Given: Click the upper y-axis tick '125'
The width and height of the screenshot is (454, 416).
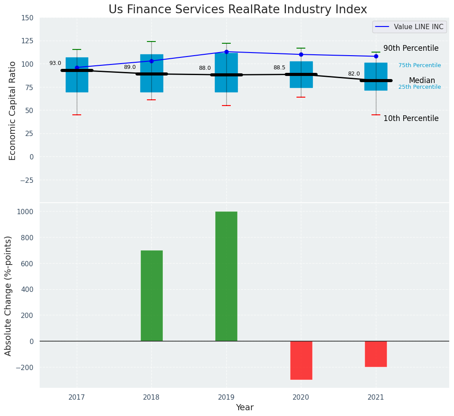Looking at the screenshot, I should tap(27, 41).
